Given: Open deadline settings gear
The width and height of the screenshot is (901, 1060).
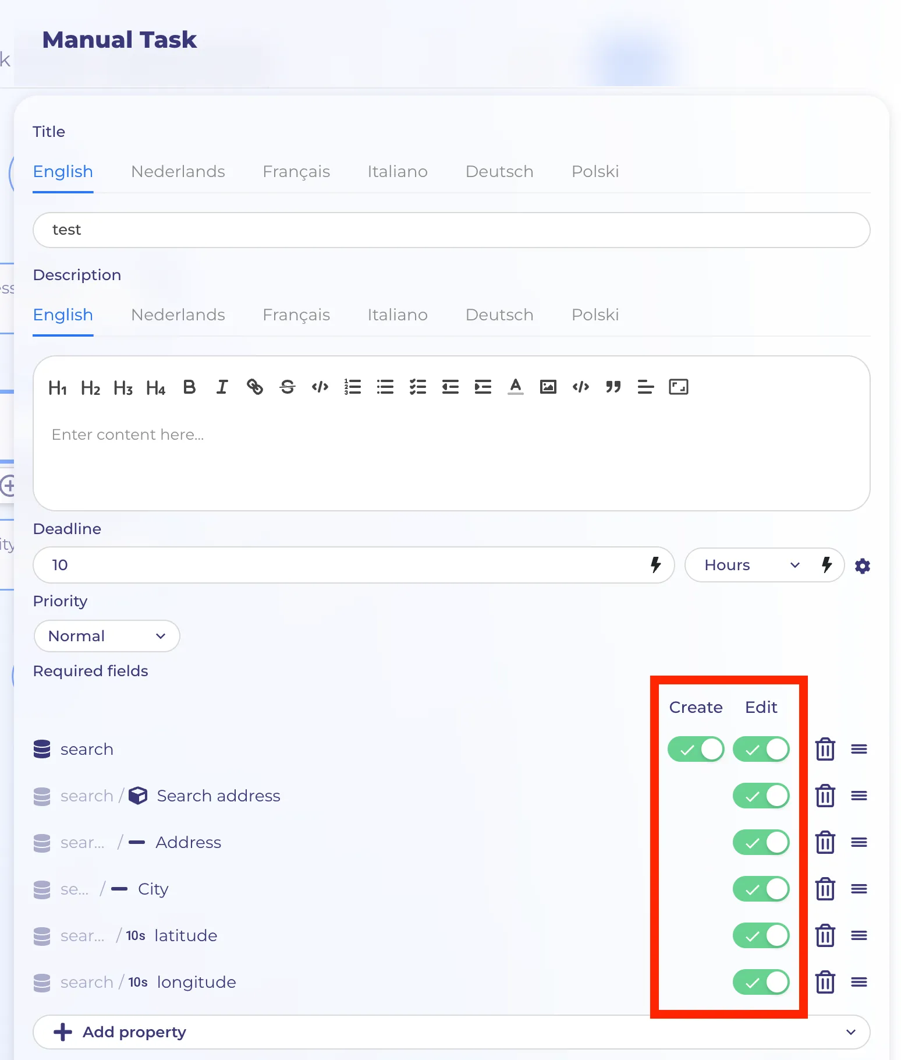Looking at the screenshot, I should [863, 566].
